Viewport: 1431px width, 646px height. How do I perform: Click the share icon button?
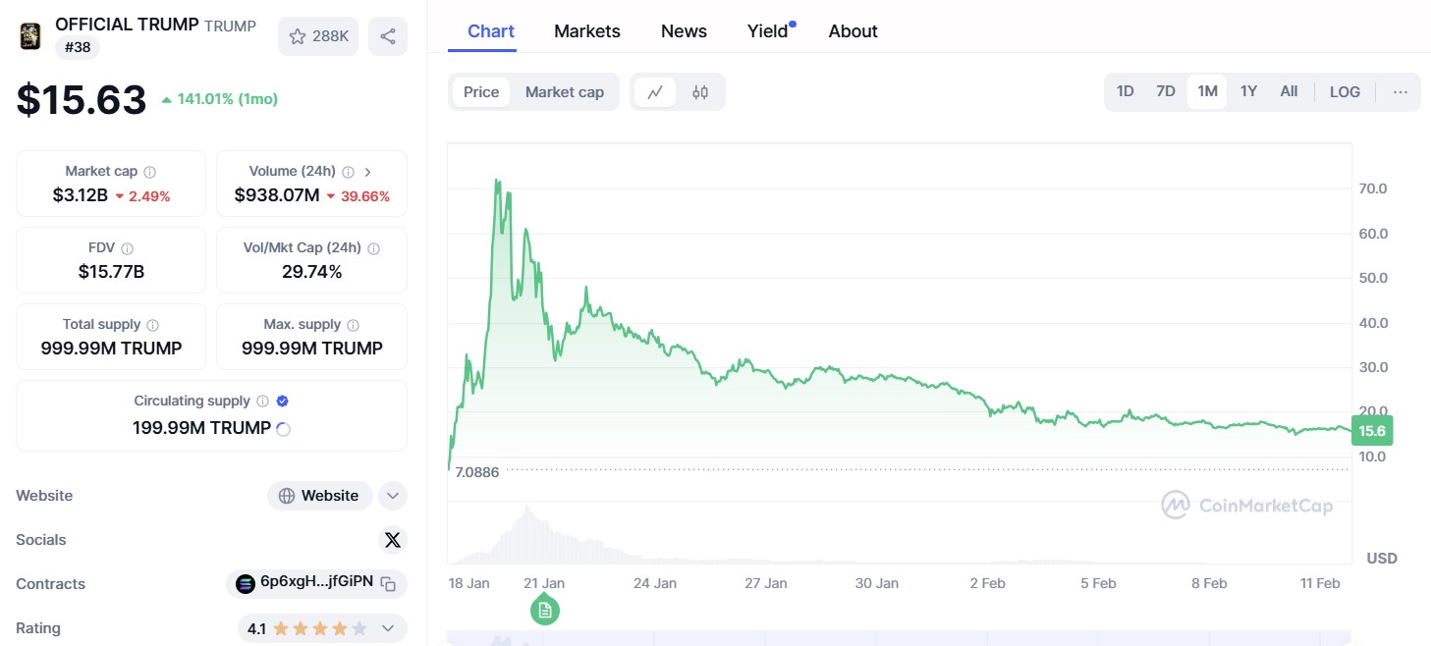pyautogui.click(x=388, y=36)
